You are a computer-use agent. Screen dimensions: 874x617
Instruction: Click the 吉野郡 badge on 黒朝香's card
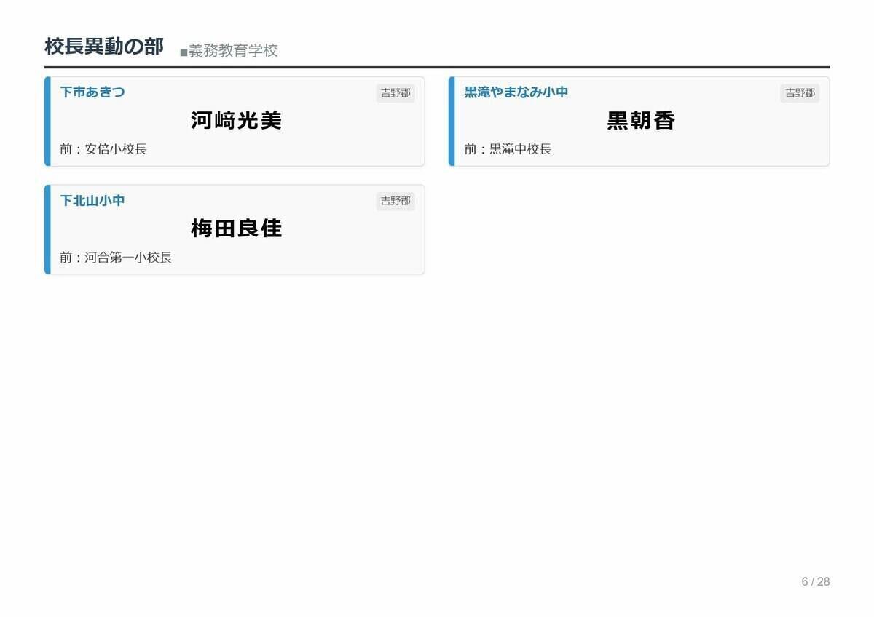coord(800,92)
